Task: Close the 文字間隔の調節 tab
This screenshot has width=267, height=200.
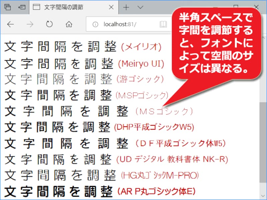Action: 111,7
